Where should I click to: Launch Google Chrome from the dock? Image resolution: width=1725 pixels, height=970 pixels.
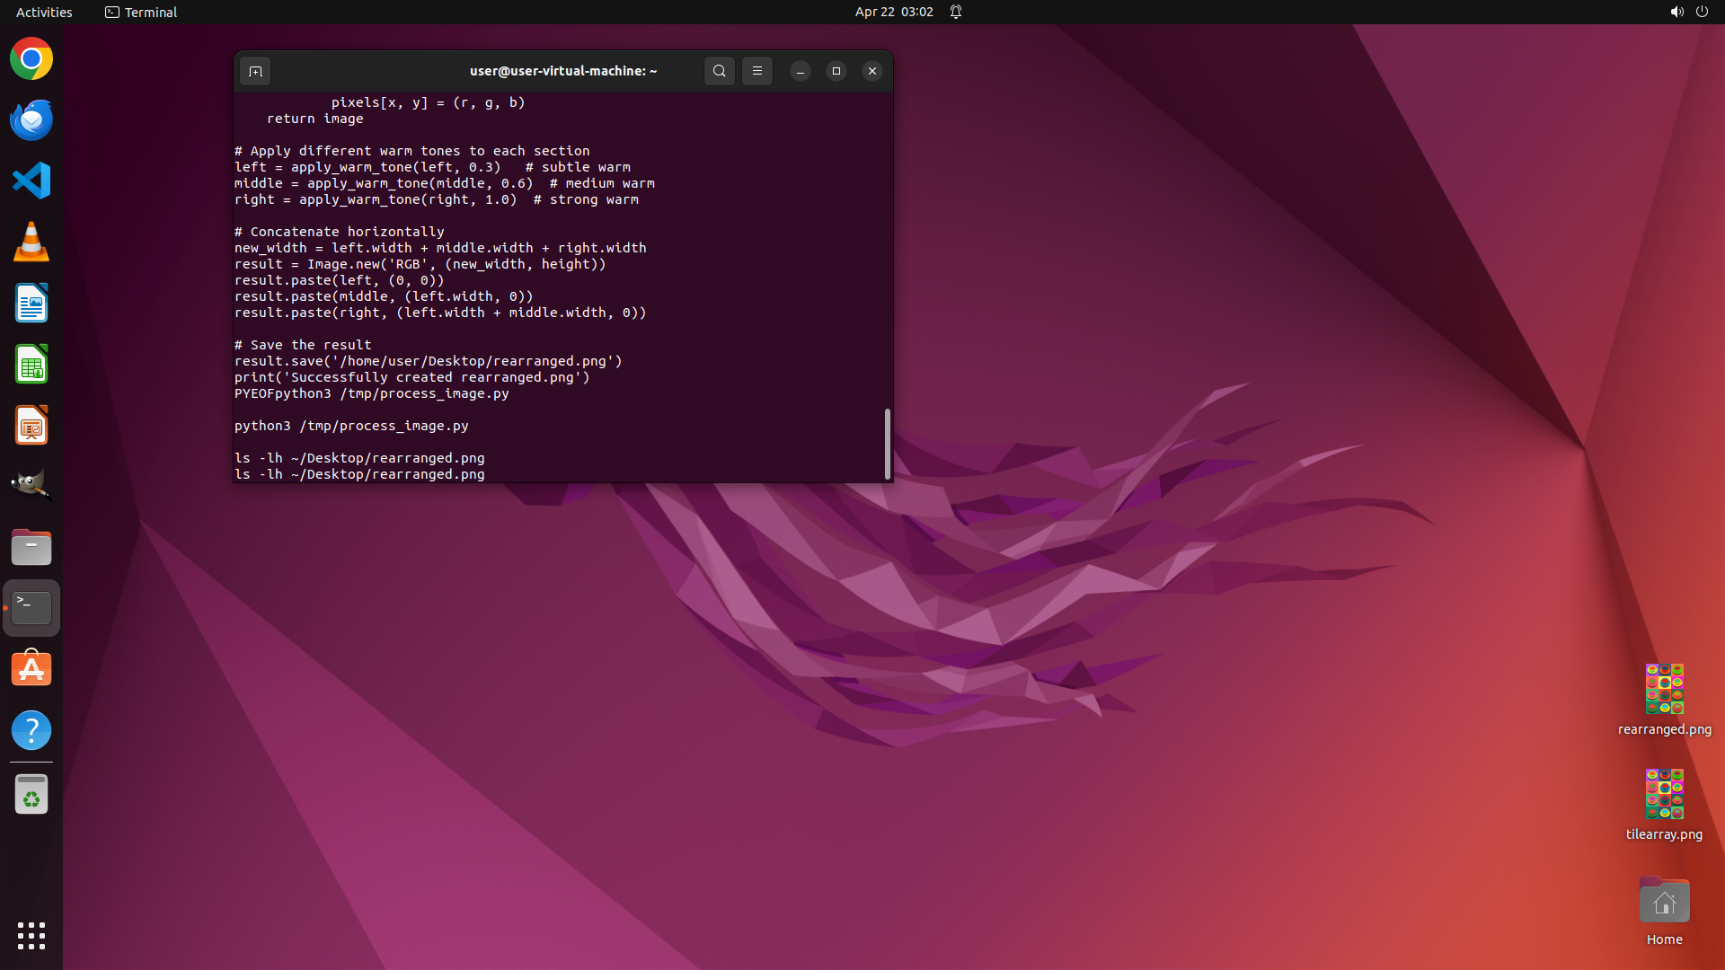[x=31, y=59]
